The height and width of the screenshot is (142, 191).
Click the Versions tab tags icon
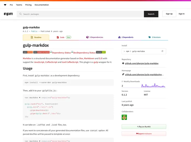point(150,37)
